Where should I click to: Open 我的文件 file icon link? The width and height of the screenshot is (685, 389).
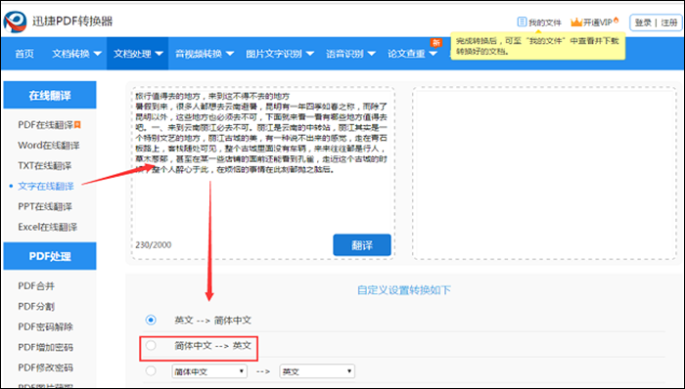click(x=522, y=22)
